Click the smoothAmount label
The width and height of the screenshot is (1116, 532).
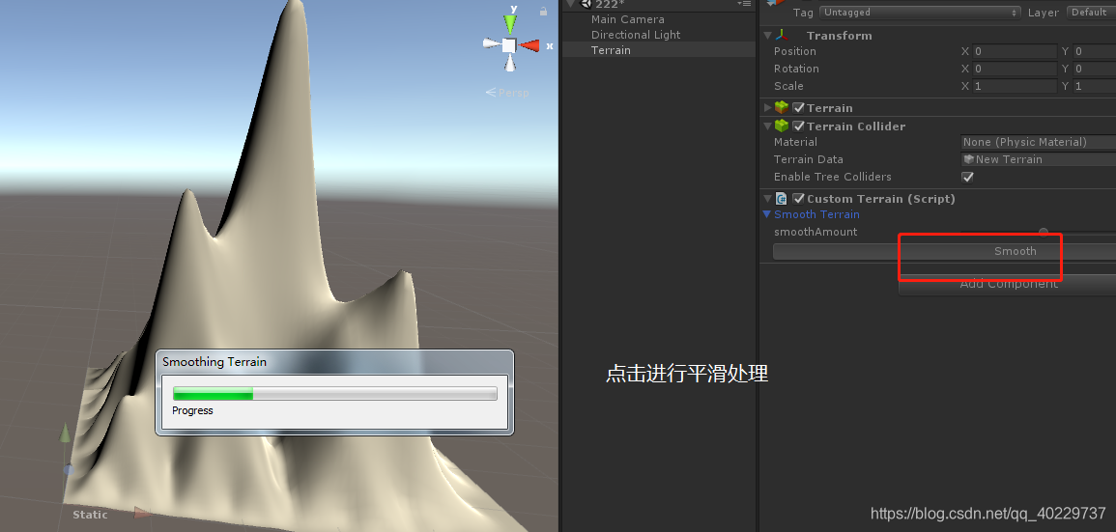pos(816,232)
